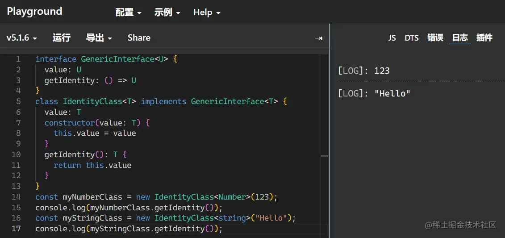Click the "Hello" string on line 16
This screenshot has height=238, width=505.
271,218
